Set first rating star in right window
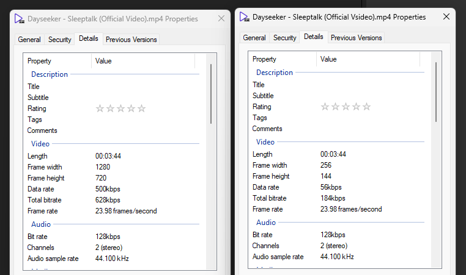466x275 pixels. pos(325,107)
